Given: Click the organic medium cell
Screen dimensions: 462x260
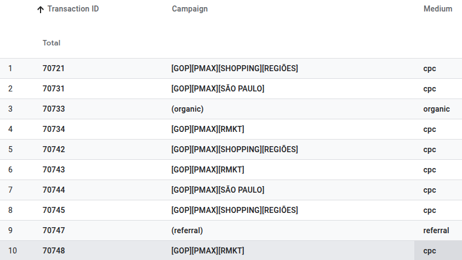Looking at the screenshot, I should [436, 109].
